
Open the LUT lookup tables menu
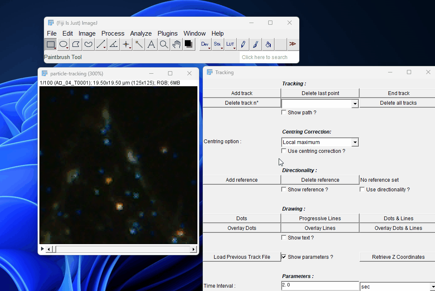coord(230,44)
